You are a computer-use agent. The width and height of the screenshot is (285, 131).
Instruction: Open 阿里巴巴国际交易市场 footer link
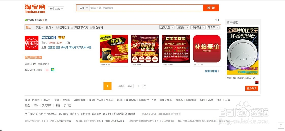(101, 100)
